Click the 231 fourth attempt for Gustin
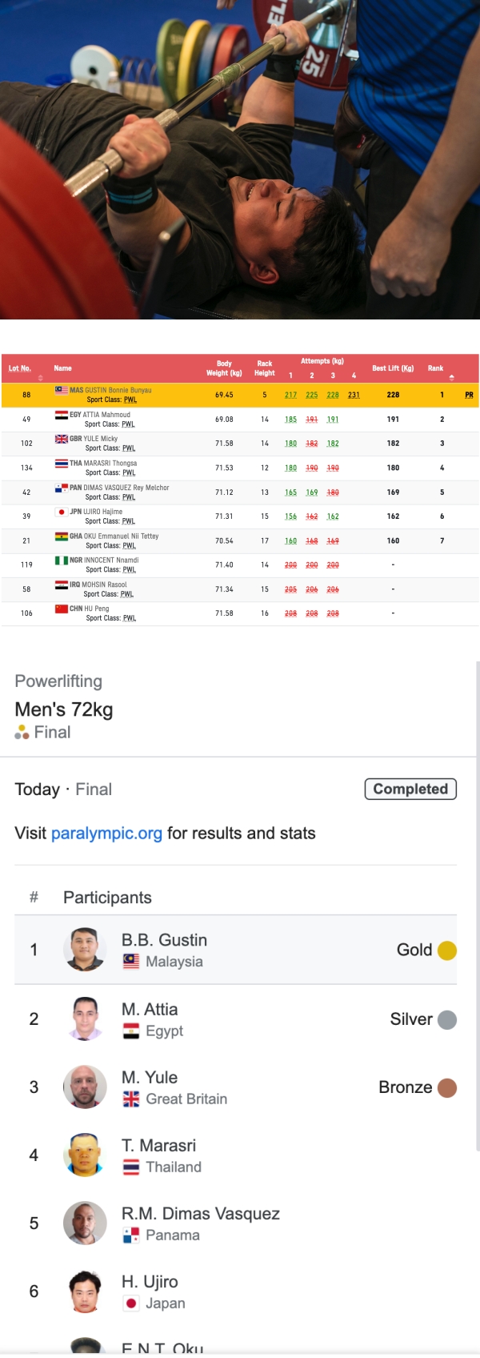The width and height of the screenshot is (480, 1358). pos(354,395)
